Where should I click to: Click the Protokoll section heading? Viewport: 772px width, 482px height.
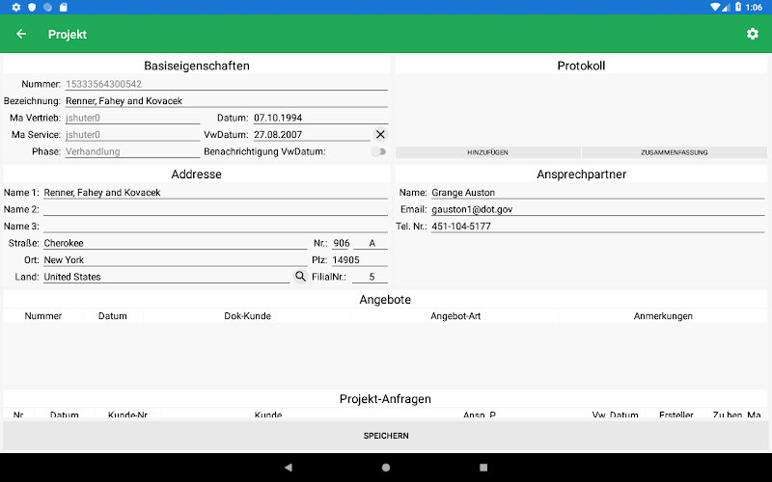(581, 66)
